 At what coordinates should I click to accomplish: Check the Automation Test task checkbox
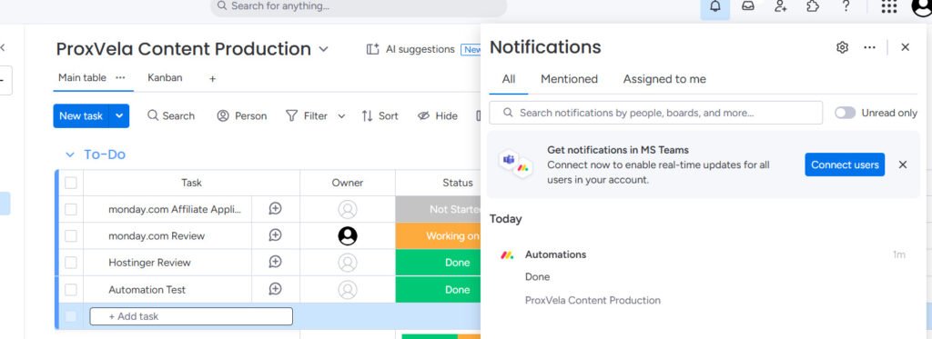[71, 290]
